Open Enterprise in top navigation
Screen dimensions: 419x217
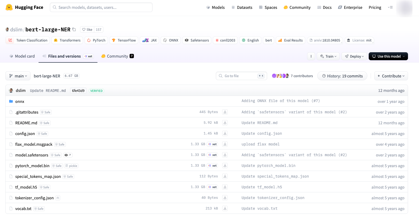tap(350, 8)
